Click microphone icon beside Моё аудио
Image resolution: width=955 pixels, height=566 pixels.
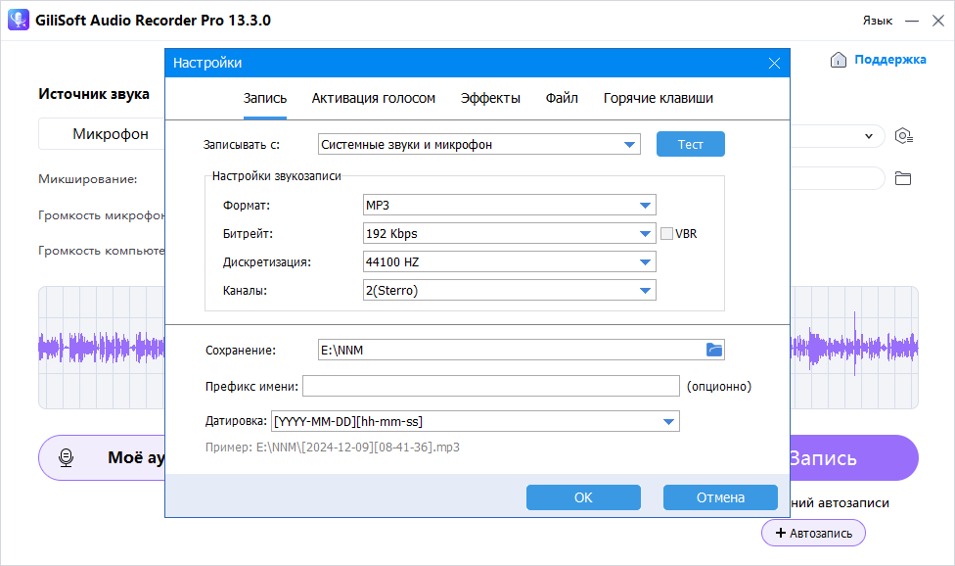click(x=66, y=457)
